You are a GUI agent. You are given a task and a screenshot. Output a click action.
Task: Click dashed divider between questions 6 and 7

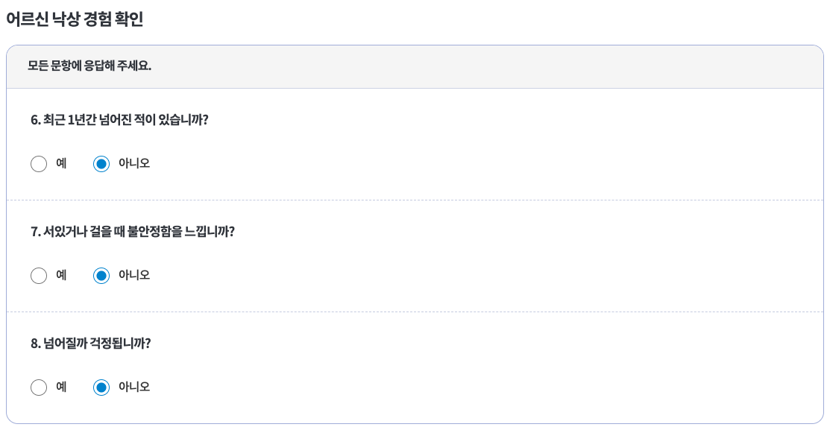click(x=415, y=200)
